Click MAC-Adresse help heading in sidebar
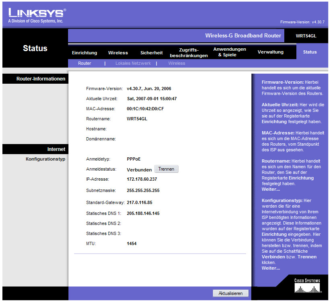Screen dimensions: 329x301 [x=278, y=133]
